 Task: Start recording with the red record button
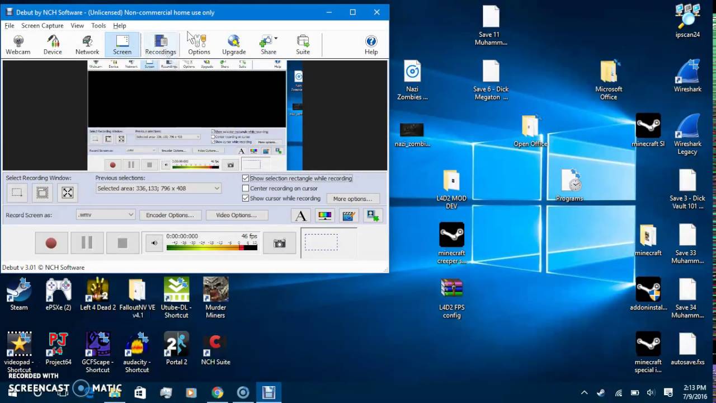point(51,243)
